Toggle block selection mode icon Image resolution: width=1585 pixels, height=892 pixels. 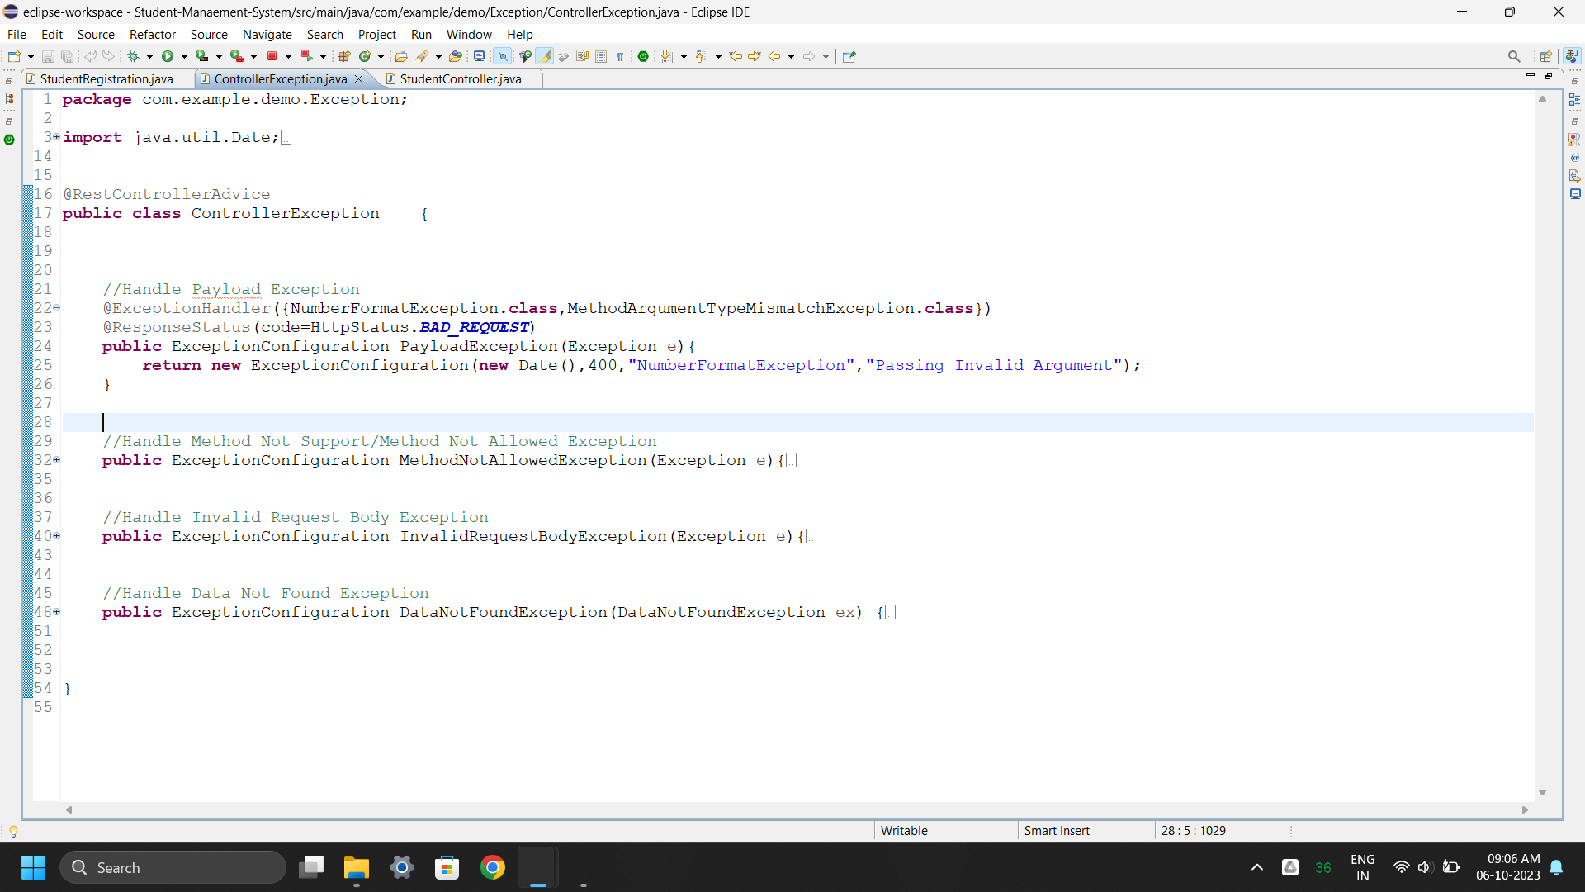click(601, 56)
